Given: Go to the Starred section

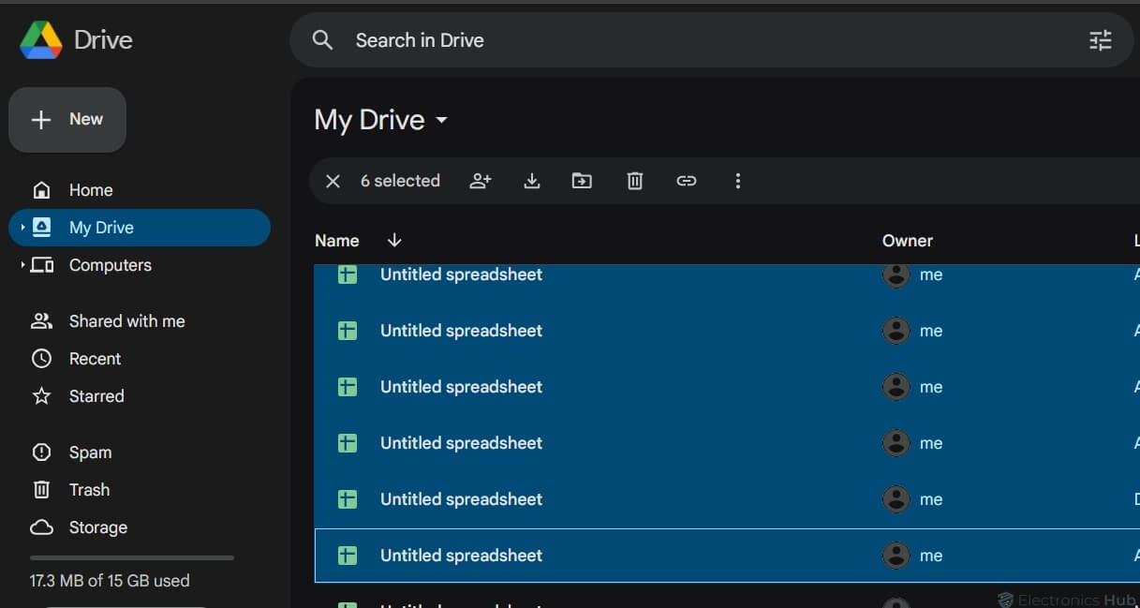Looking at the screenshot, I should (96, 396).
